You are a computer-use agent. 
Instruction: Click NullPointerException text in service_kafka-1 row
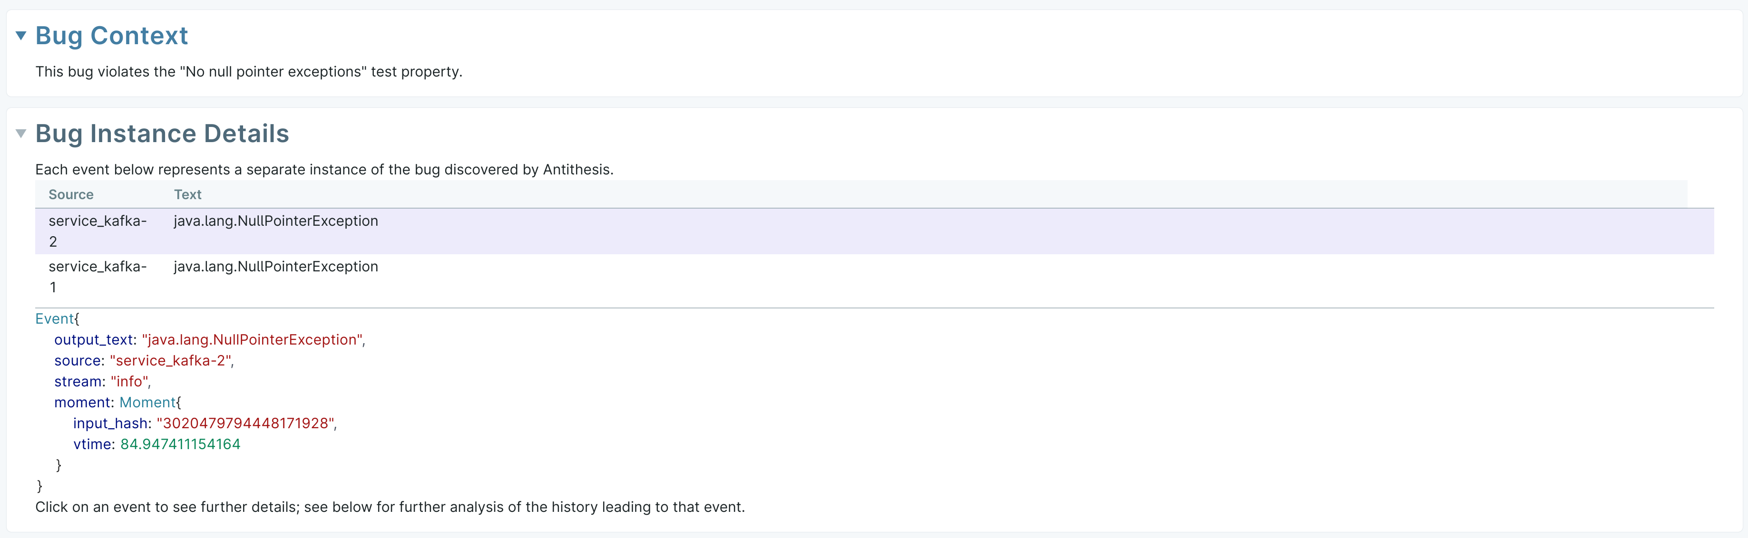coord(275,267)
